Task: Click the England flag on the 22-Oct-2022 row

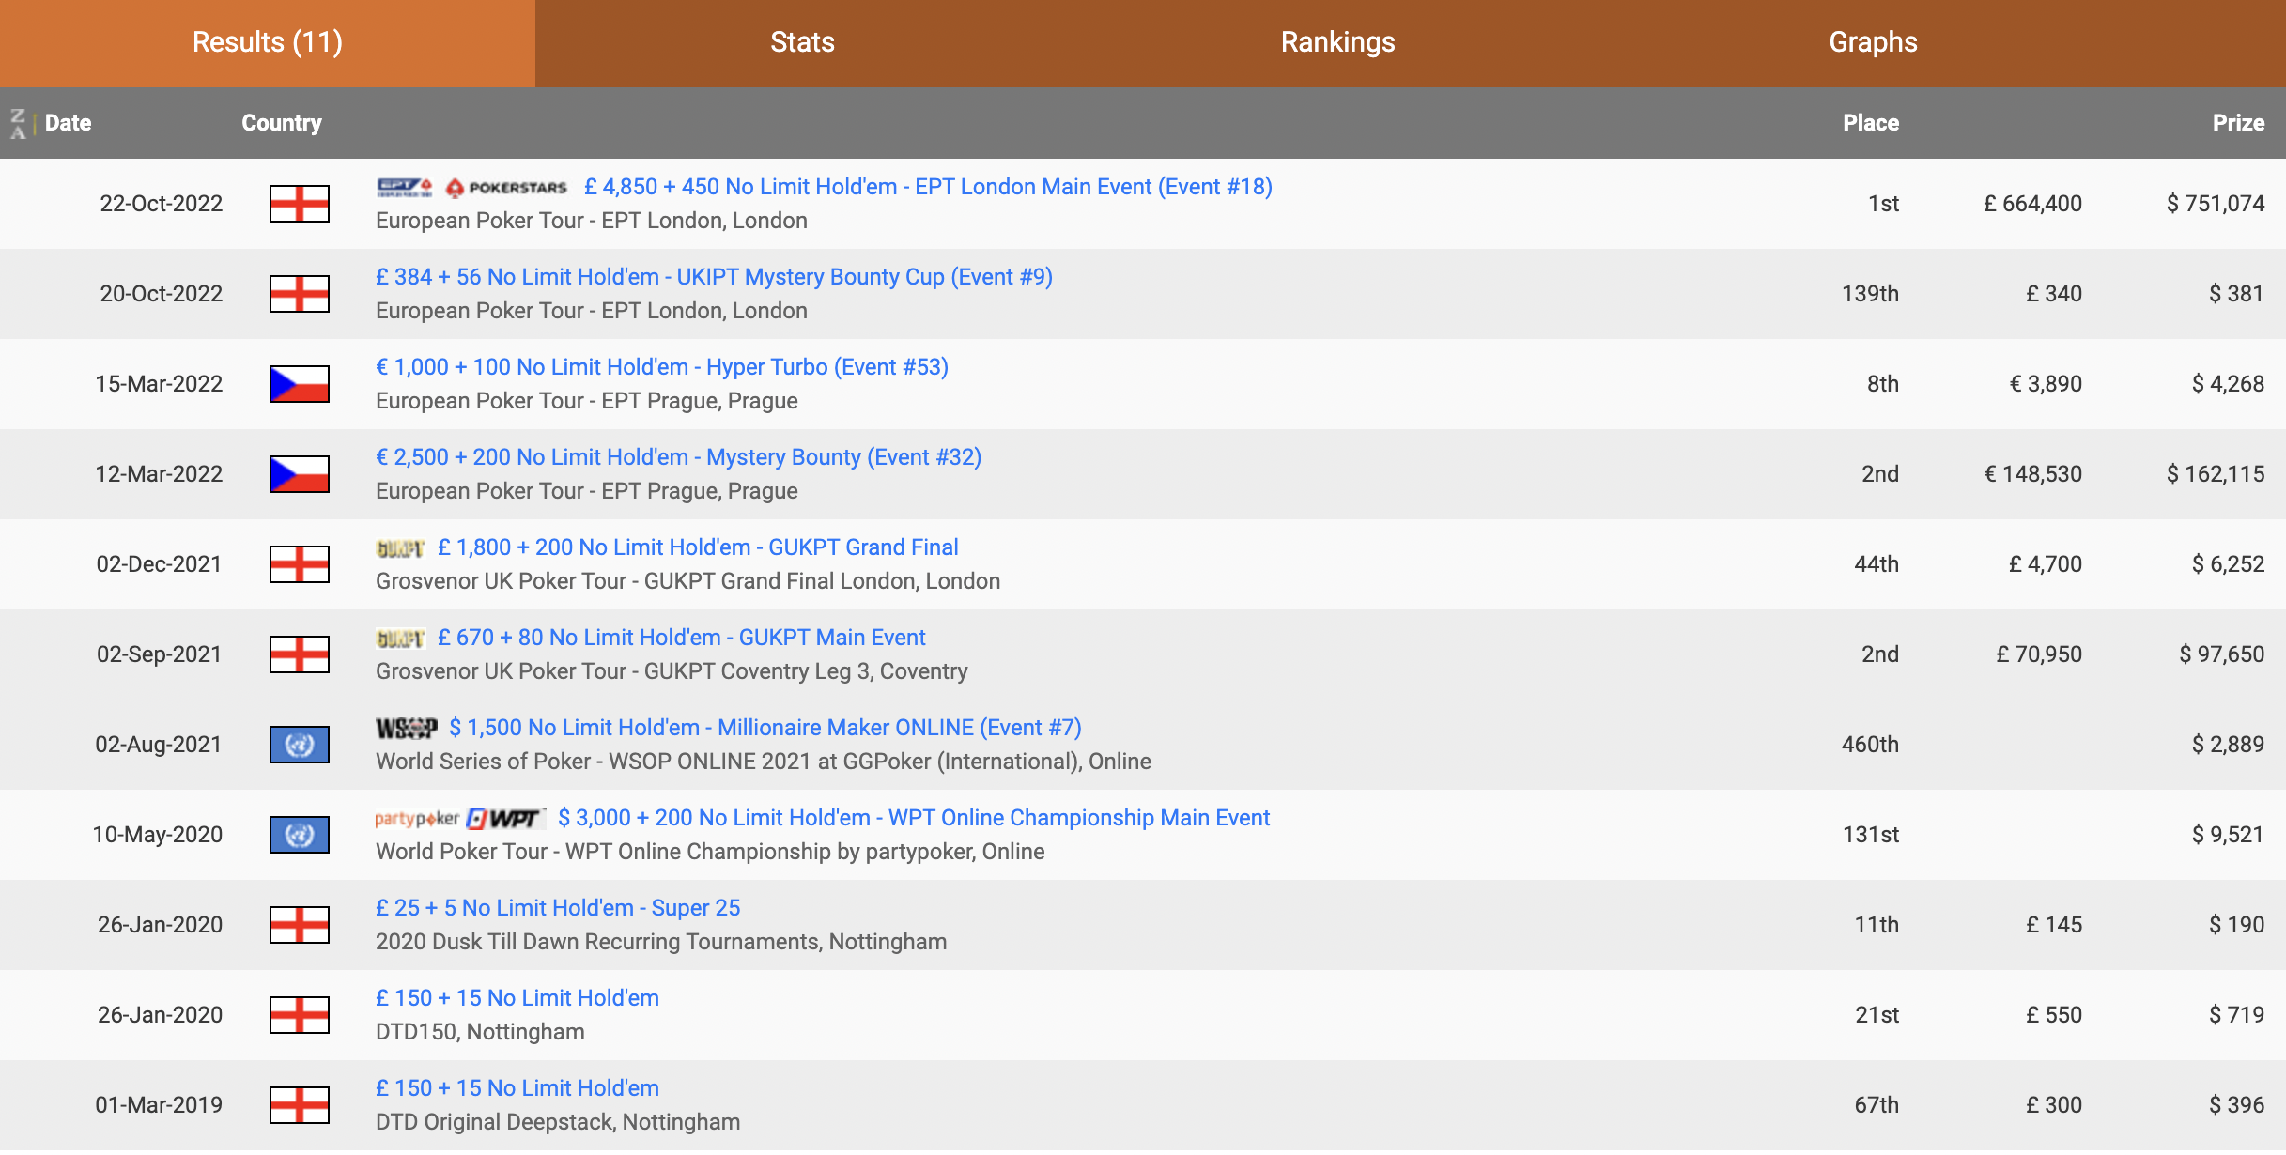Action: click(x=300, y=204)
